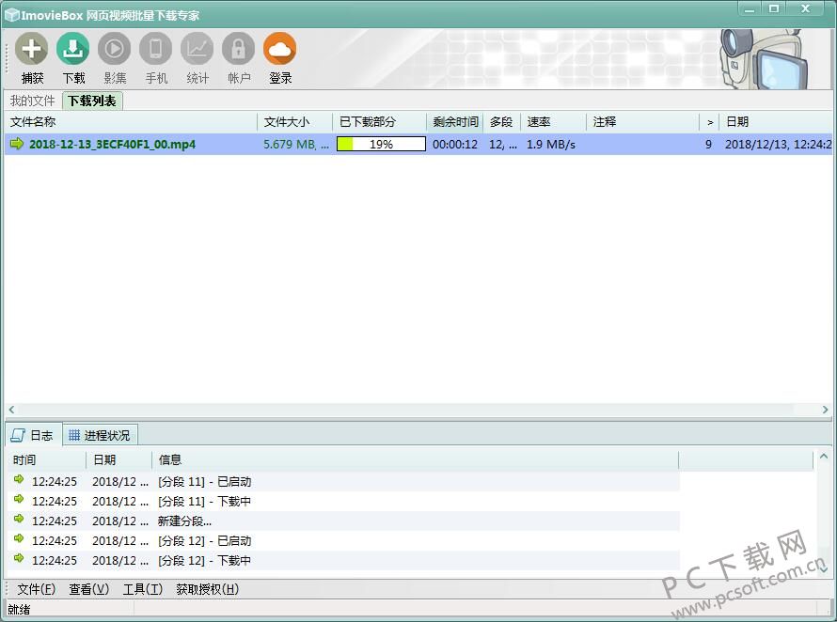Click the log 时间 column header

coord(46,459)
